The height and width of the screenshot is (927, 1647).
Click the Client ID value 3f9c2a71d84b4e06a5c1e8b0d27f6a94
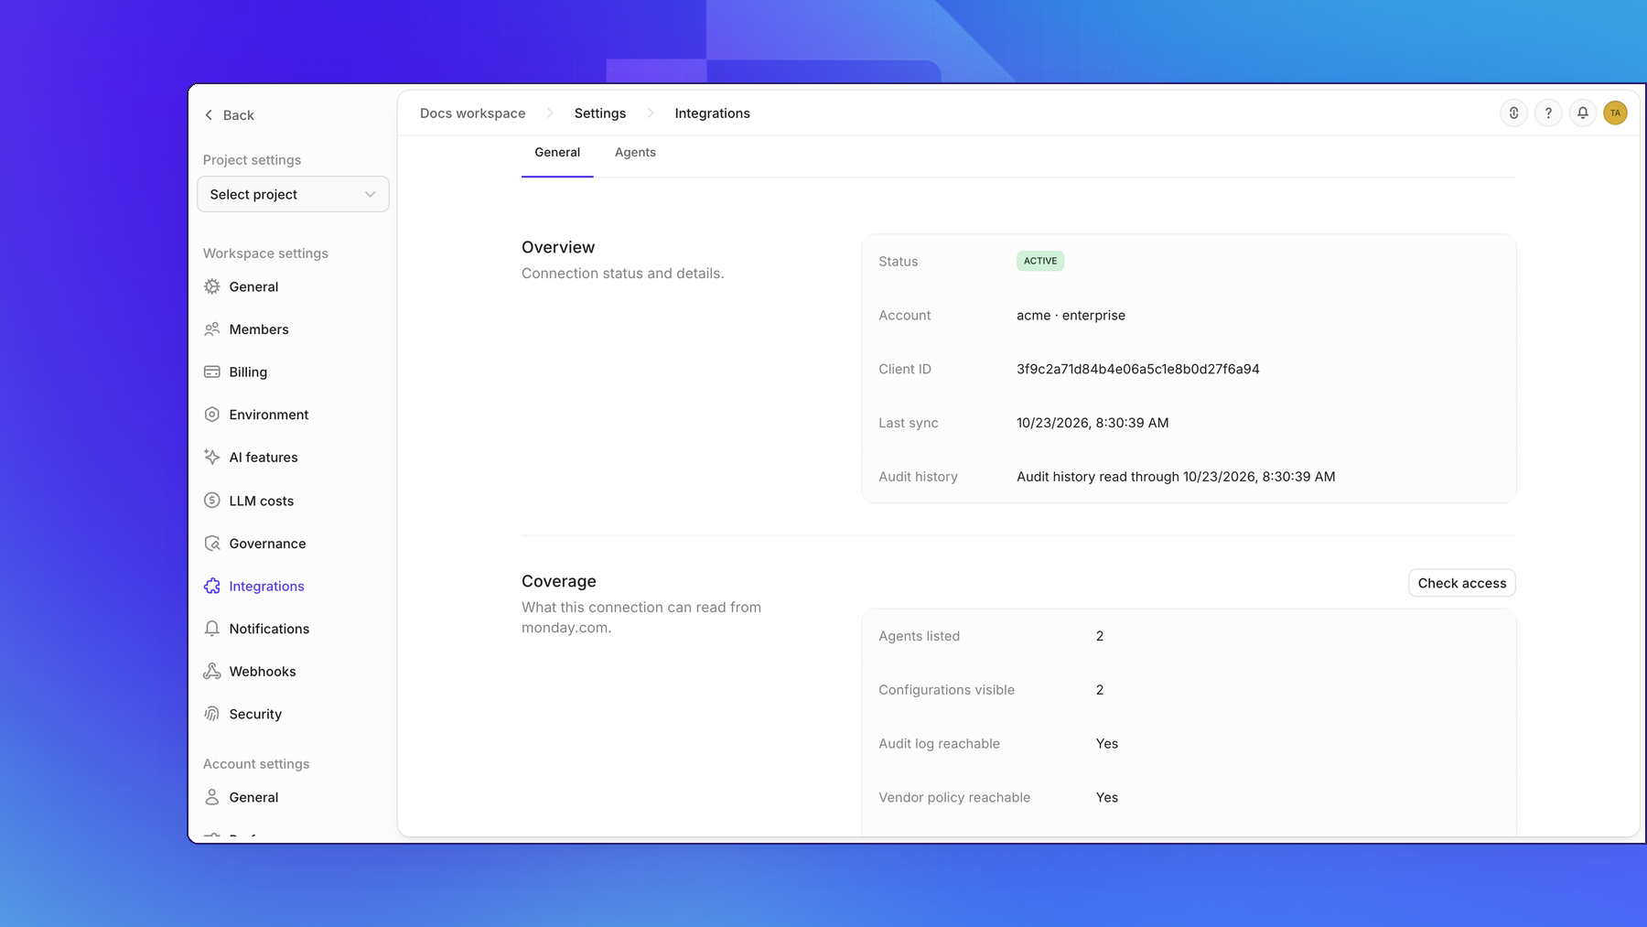[1137, 369]
